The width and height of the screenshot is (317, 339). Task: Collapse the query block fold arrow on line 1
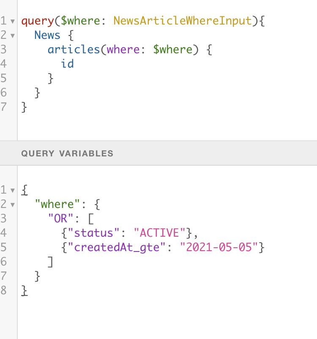(13, 21)
